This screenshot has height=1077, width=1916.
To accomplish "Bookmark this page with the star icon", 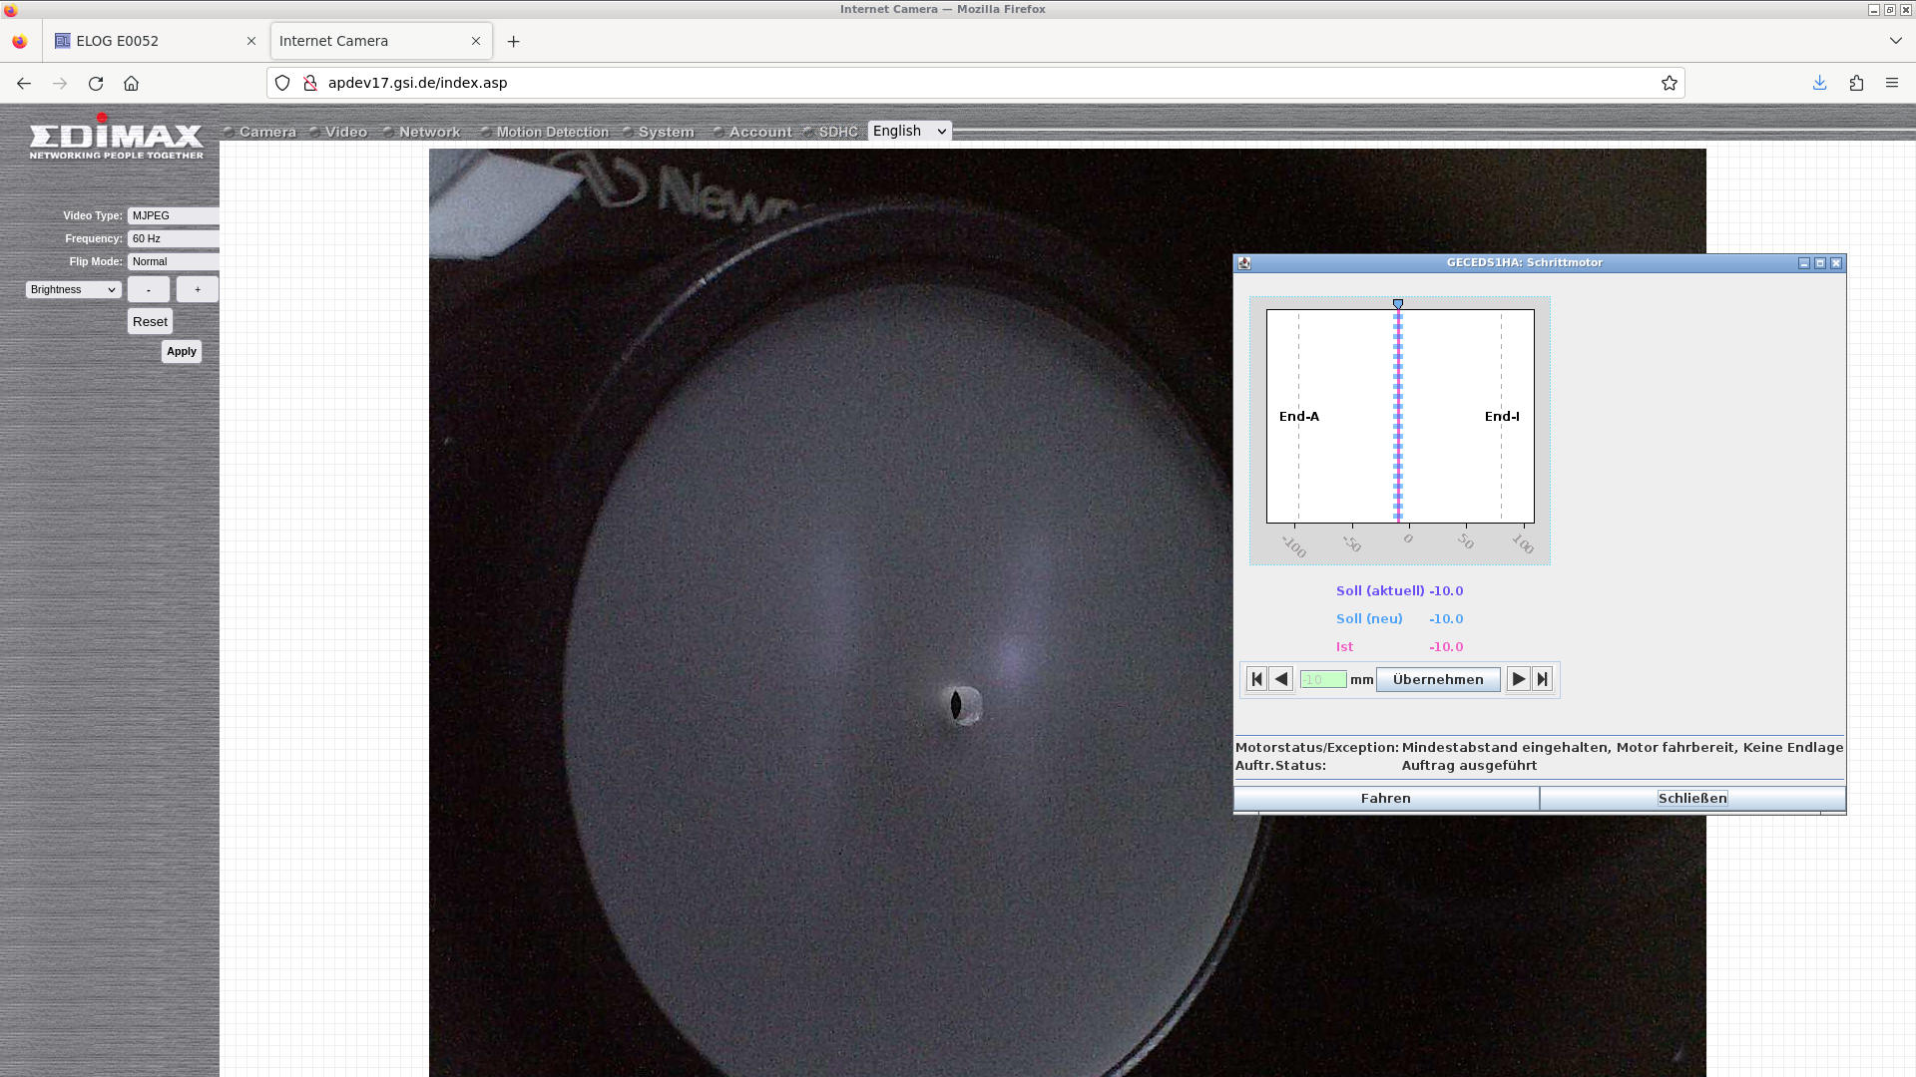I will pos(1669,83).
